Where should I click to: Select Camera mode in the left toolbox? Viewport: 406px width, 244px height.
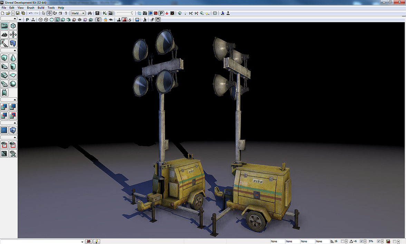click(4, 26)
